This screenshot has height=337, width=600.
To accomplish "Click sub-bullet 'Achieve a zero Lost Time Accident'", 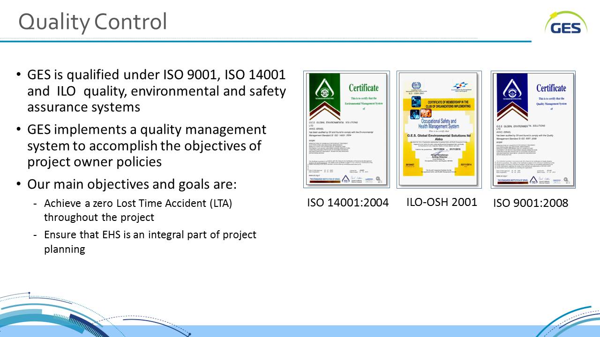I will point(133,211).
